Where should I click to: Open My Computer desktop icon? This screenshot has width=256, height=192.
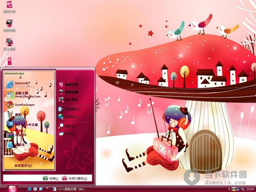coord(9,26)
